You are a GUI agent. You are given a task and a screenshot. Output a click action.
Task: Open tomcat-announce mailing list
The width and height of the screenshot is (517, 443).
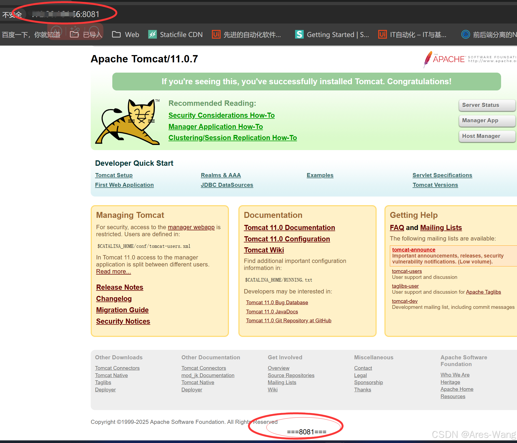[414, 250]
